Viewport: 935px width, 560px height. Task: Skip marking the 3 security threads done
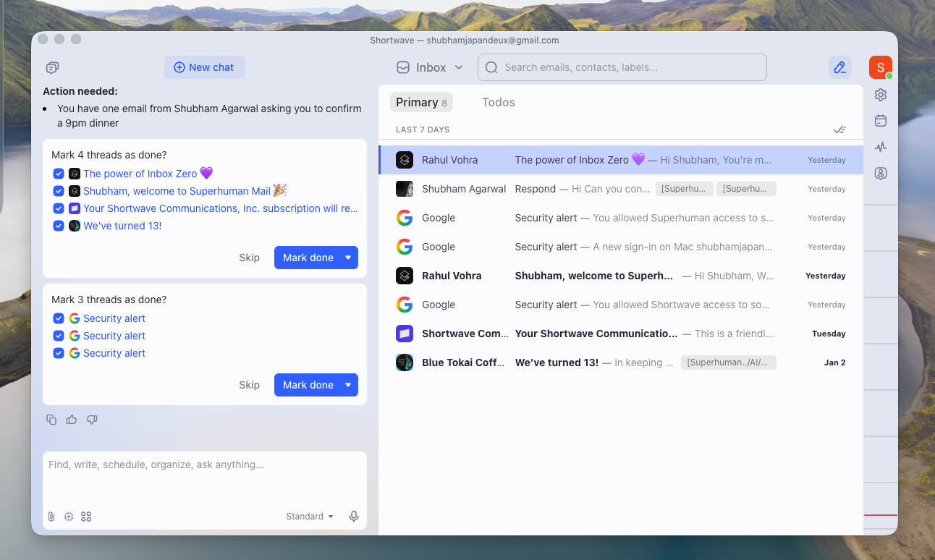tap(249, 384)
